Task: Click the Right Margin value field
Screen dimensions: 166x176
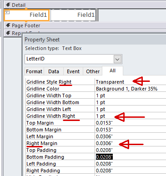Action: click(131, 143)
